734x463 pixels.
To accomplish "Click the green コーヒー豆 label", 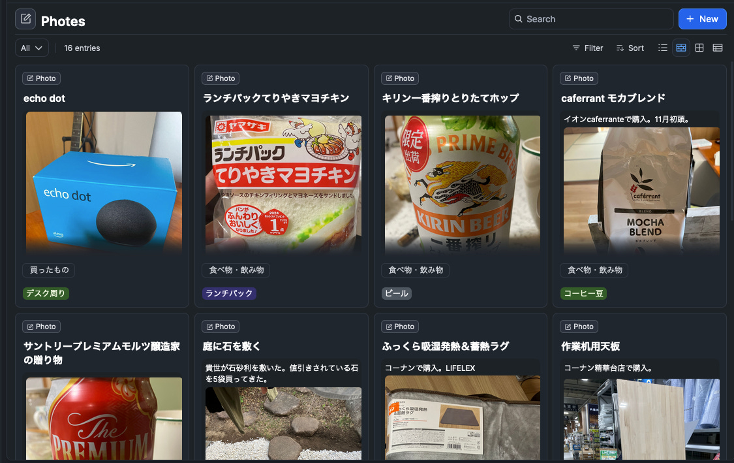I will coord(584,293).
